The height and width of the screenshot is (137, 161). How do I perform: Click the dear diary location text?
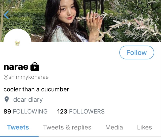[x=28, y=99]
